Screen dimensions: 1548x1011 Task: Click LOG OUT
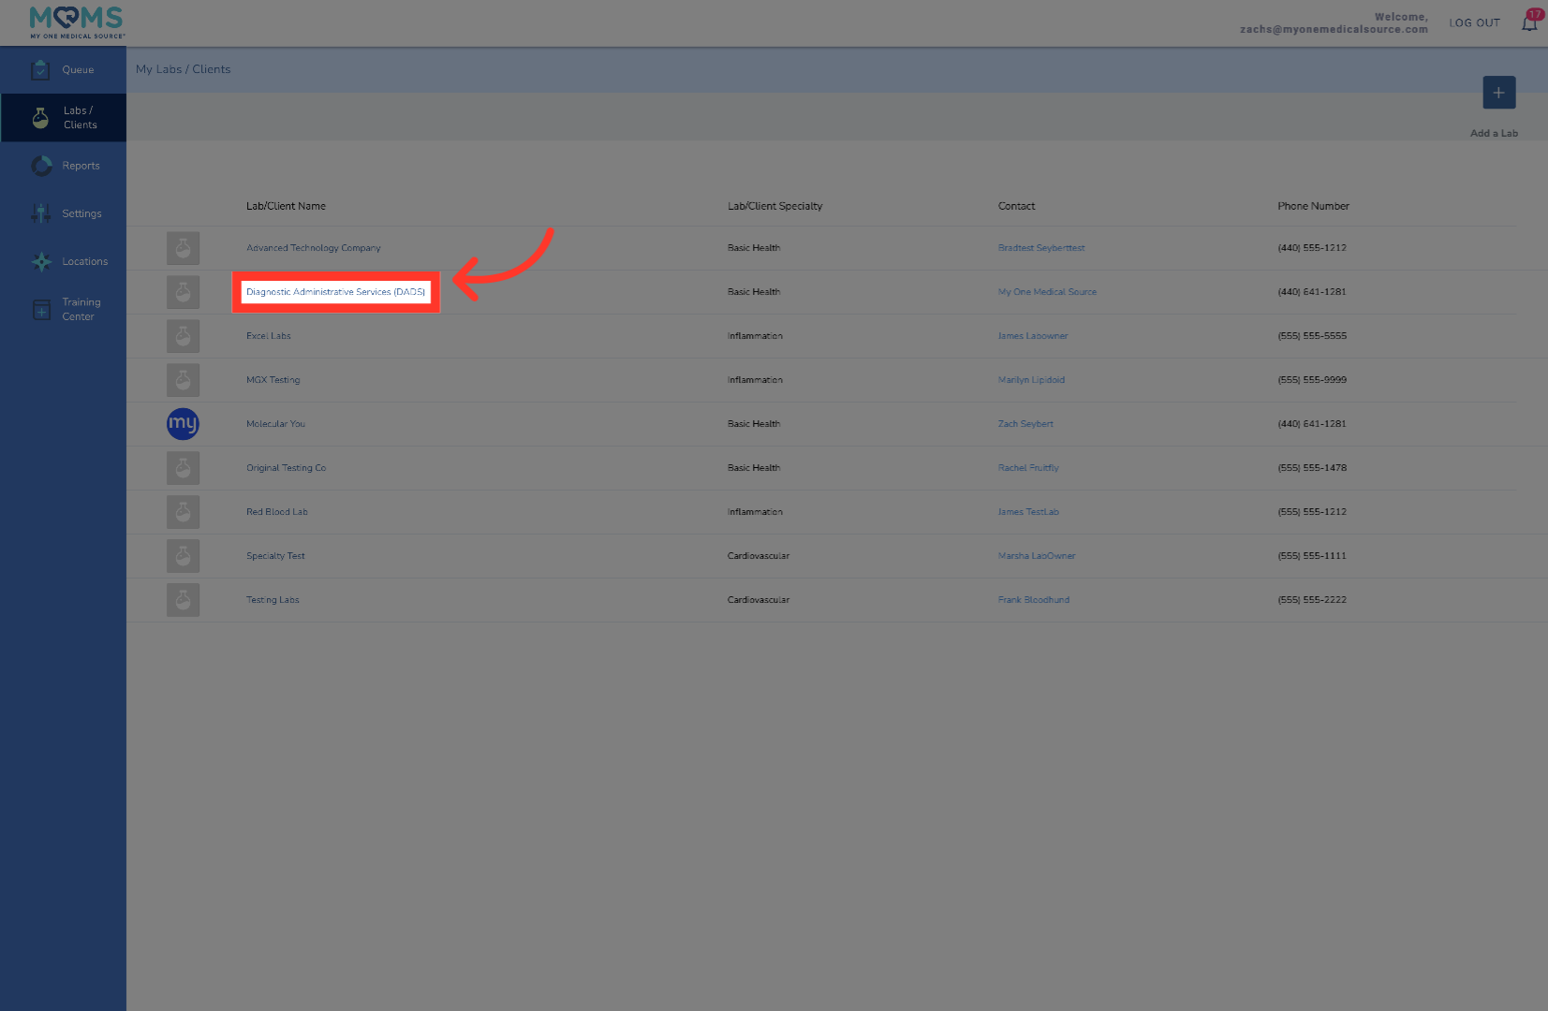coord(1474,23)
